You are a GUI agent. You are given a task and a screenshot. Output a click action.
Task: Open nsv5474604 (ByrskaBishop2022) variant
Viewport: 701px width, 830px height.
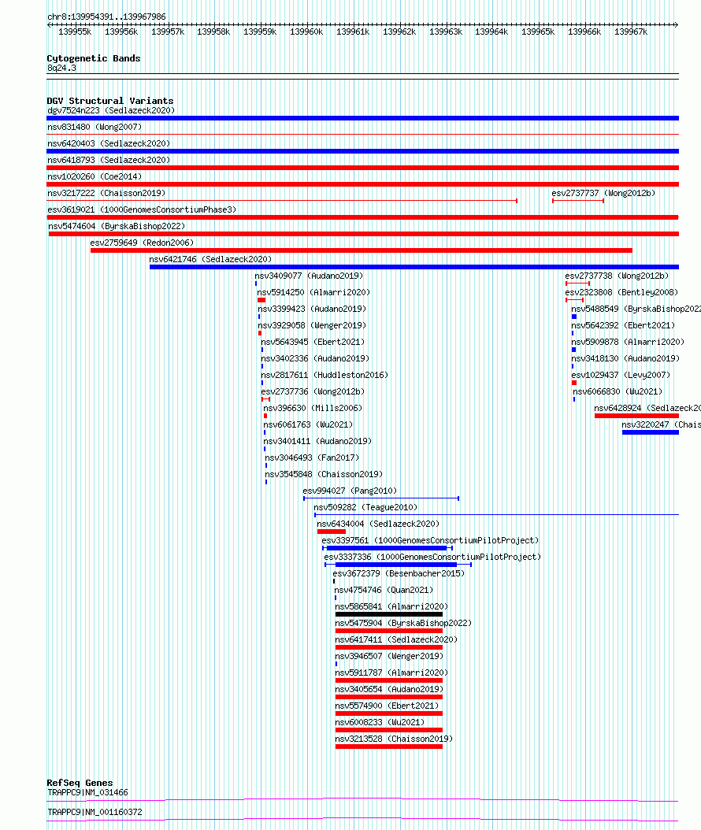pos(117,226)
